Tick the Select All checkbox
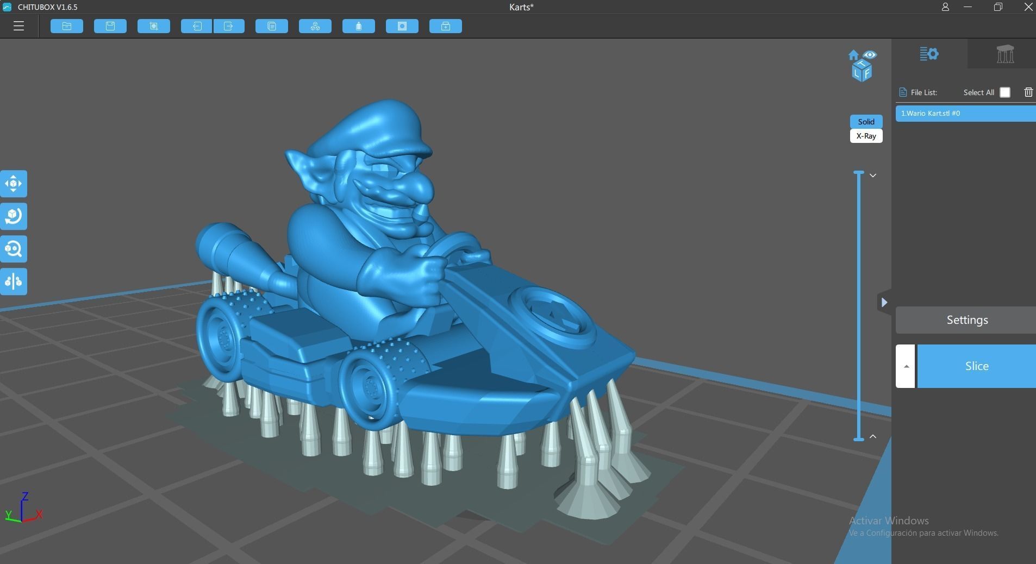Image resolution: width=1036 pixels, height=564 pixels. click(1004, 92)
